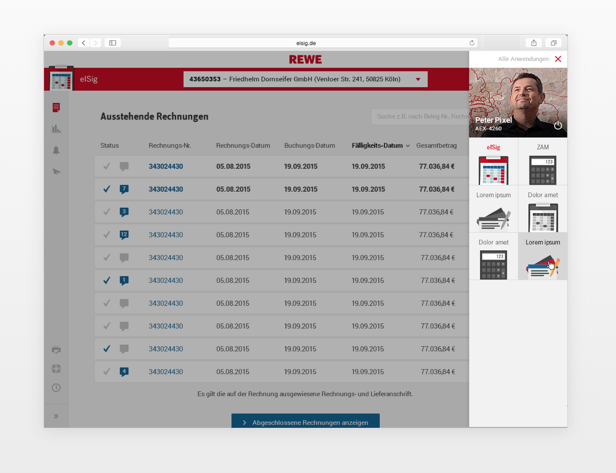Go back with browser back arrow

pyautogui.click(x=84, y=43)
